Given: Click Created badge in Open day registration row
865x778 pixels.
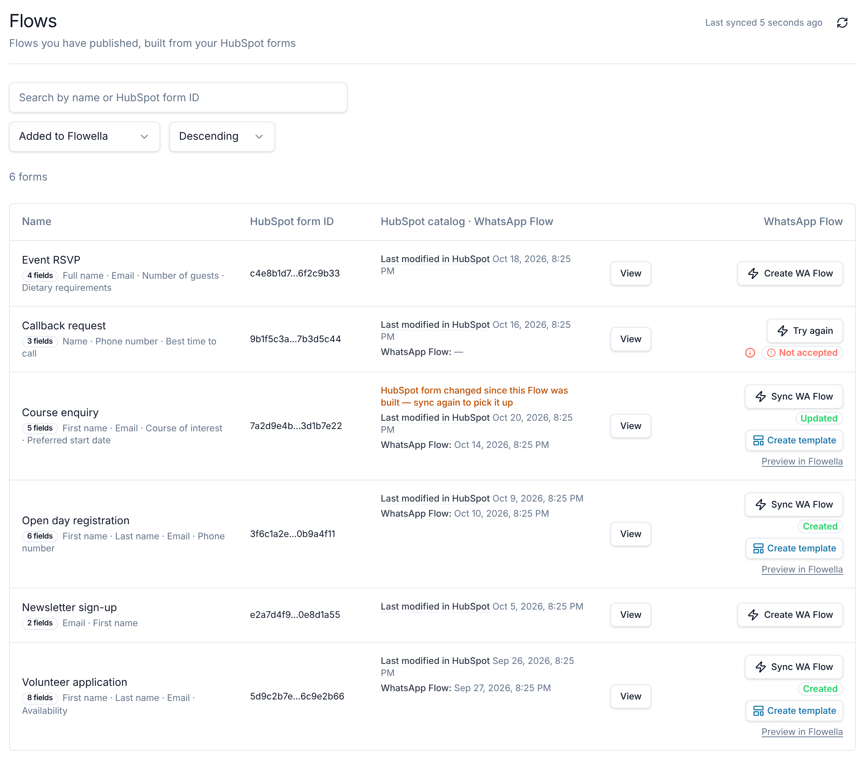Looking at the screenshot, I should point(820,526).
